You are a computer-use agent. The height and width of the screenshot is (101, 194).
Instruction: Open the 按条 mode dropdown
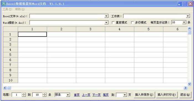68,95
